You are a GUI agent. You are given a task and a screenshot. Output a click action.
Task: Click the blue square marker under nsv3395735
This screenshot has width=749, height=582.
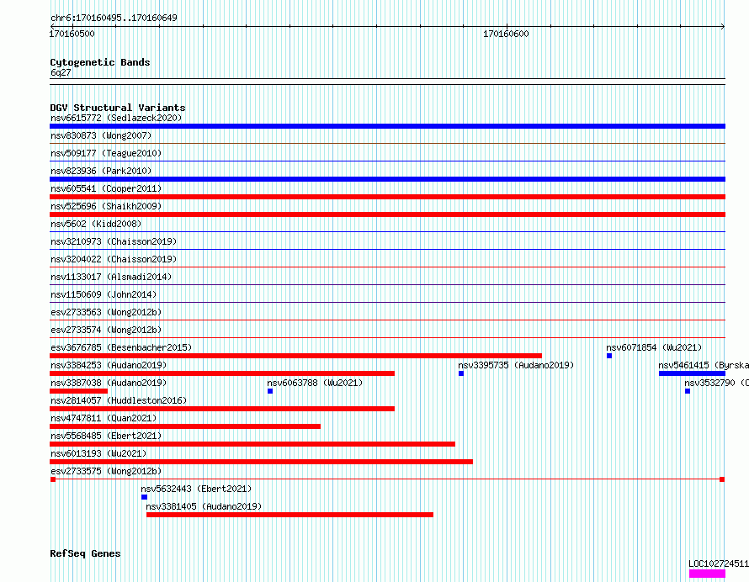pyautogui.click(x=461, y=373)
